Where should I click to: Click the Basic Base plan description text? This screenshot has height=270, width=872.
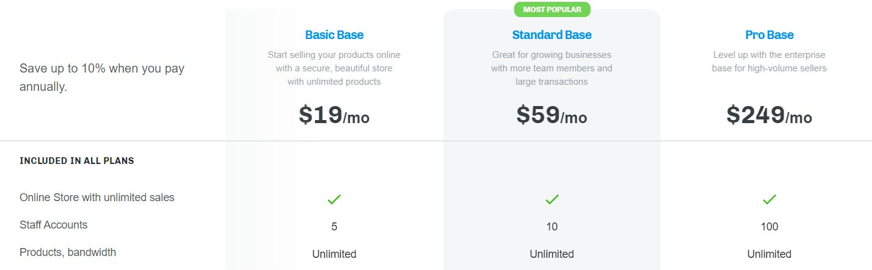click(334, 68)
